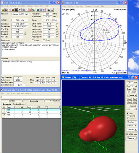Image resolution: width=139 pixels, height=153 pixels.
Task: Click the zoom in '>' button in Viewer
Action: (136, 96)
